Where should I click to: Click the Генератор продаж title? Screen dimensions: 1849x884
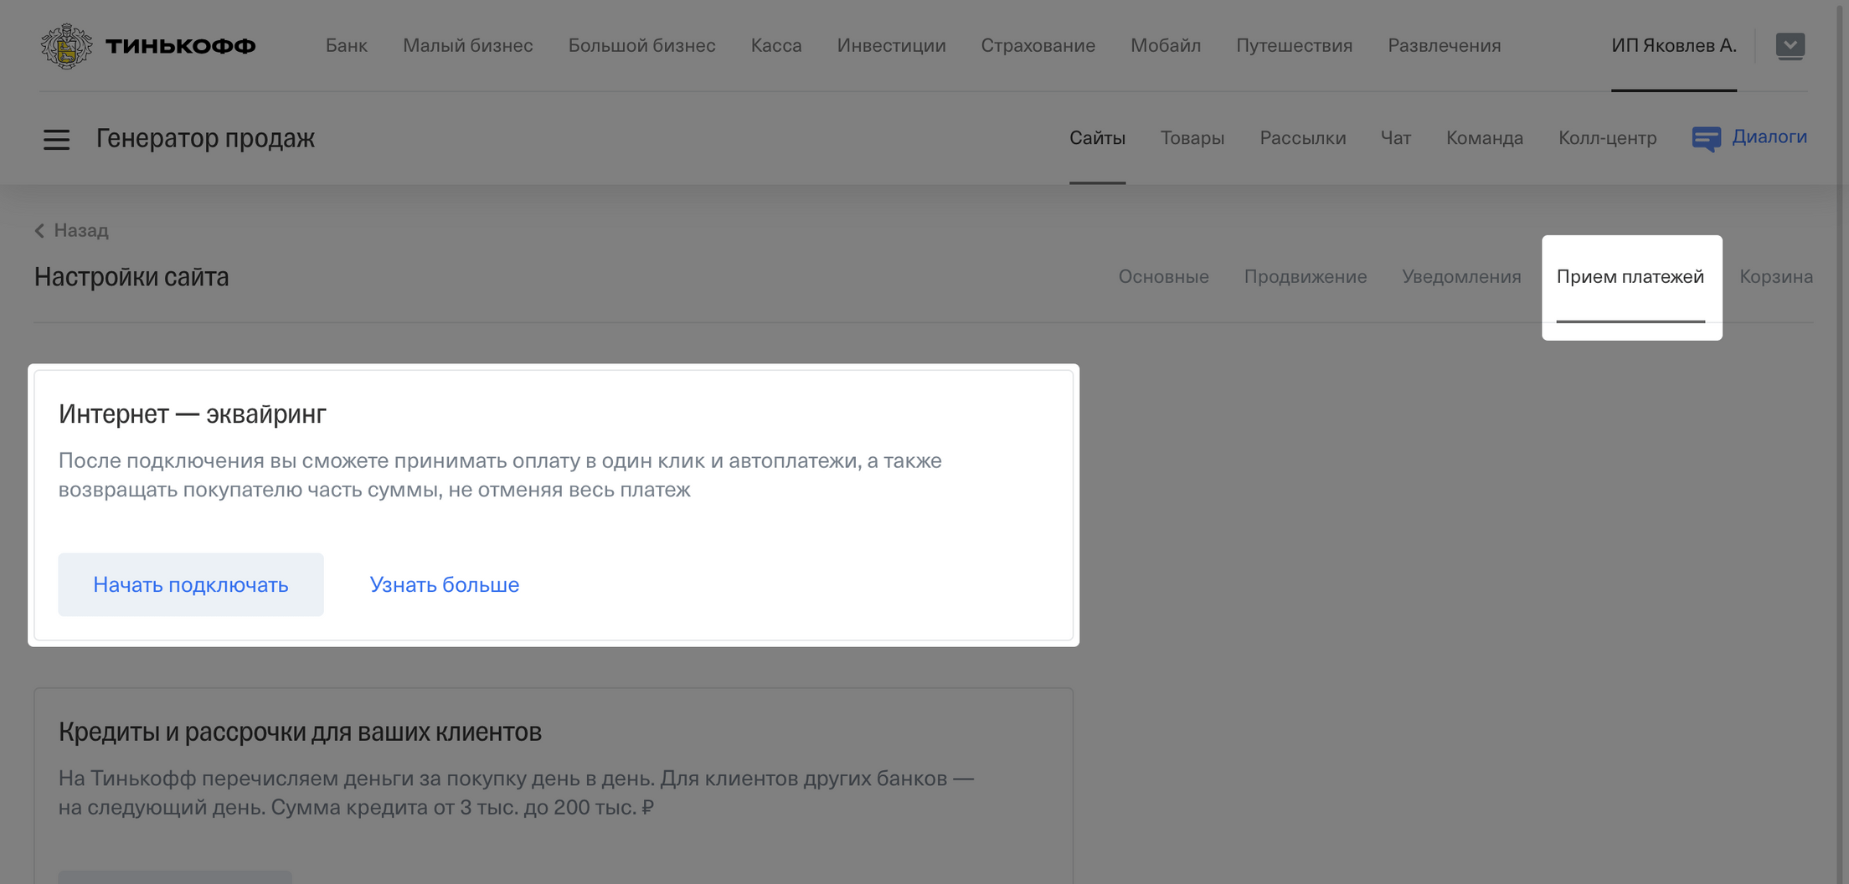point(205,138)
